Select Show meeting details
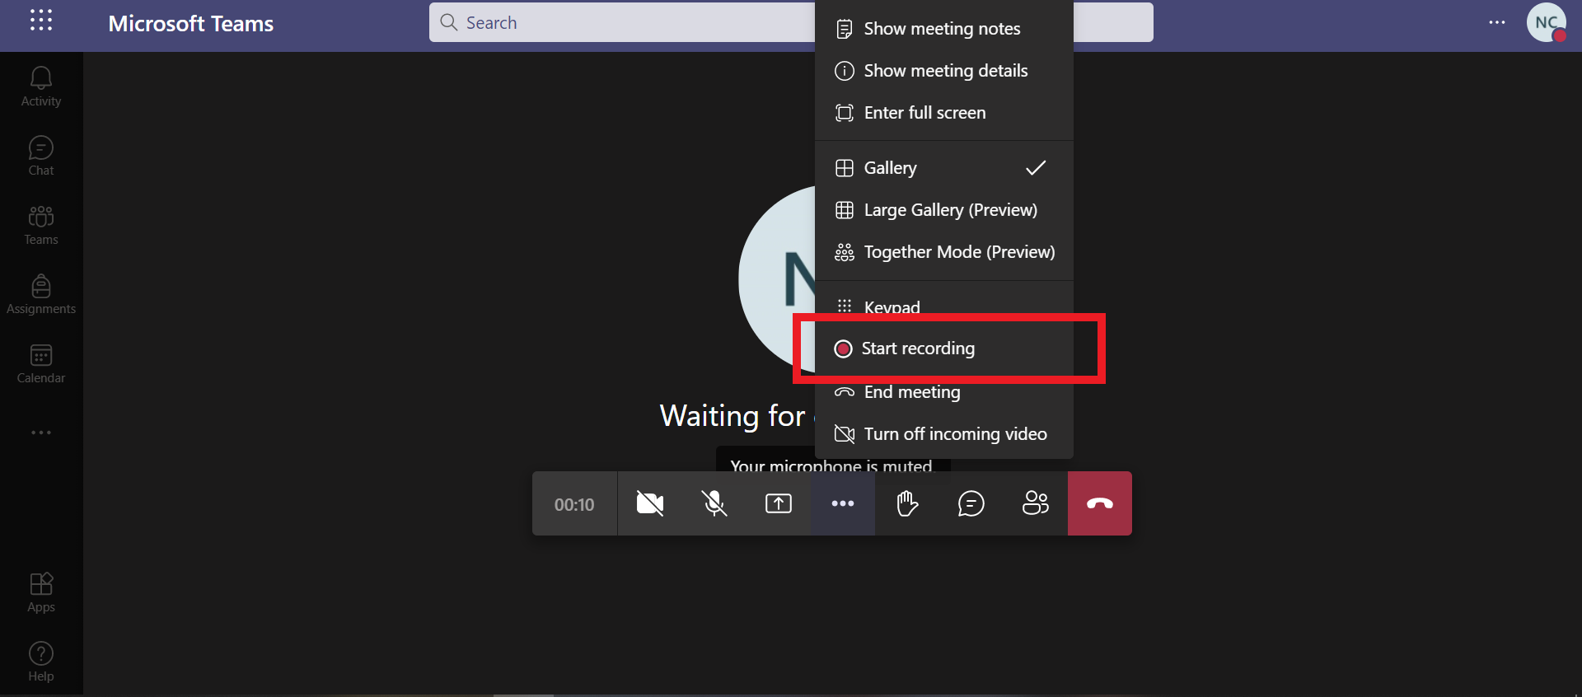Viewport: 1582px width, 697px height. coord(944,71)
